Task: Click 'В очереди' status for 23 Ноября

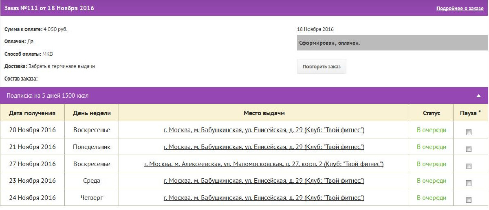Action: pos(432,181)
